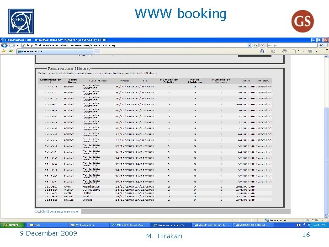Click the Feeds icon in the command bar

click(273, 51)
